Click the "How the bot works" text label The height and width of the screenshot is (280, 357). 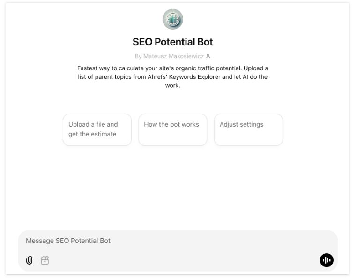pos(171,124)
